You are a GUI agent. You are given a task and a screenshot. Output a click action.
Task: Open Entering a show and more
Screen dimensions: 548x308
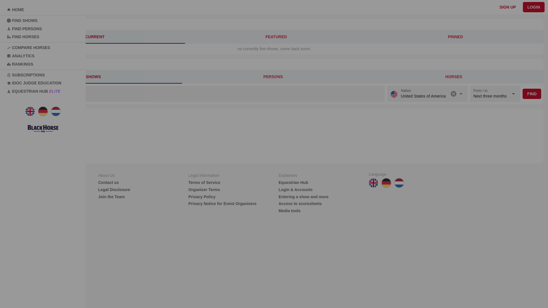303,197
